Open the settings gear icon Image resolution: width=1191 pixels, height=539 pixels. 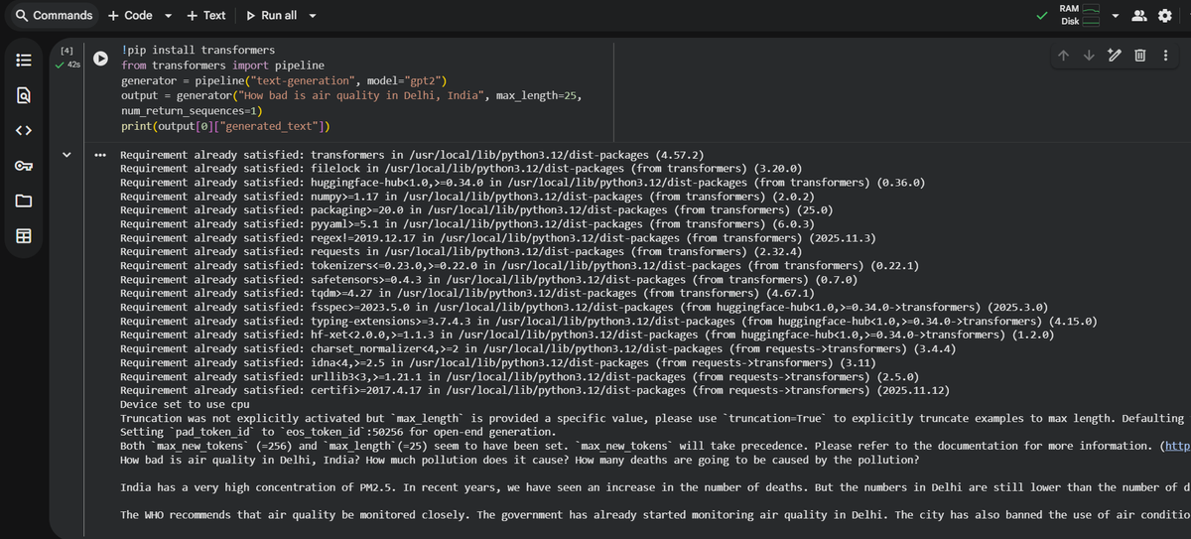point(1165,15)
